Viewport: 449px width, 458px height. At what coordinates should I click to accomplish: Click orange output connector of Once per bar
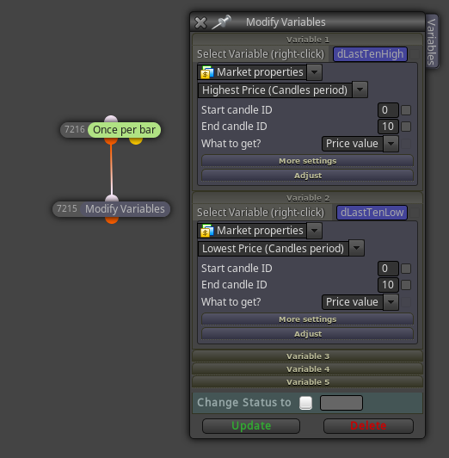coord(111,141)
